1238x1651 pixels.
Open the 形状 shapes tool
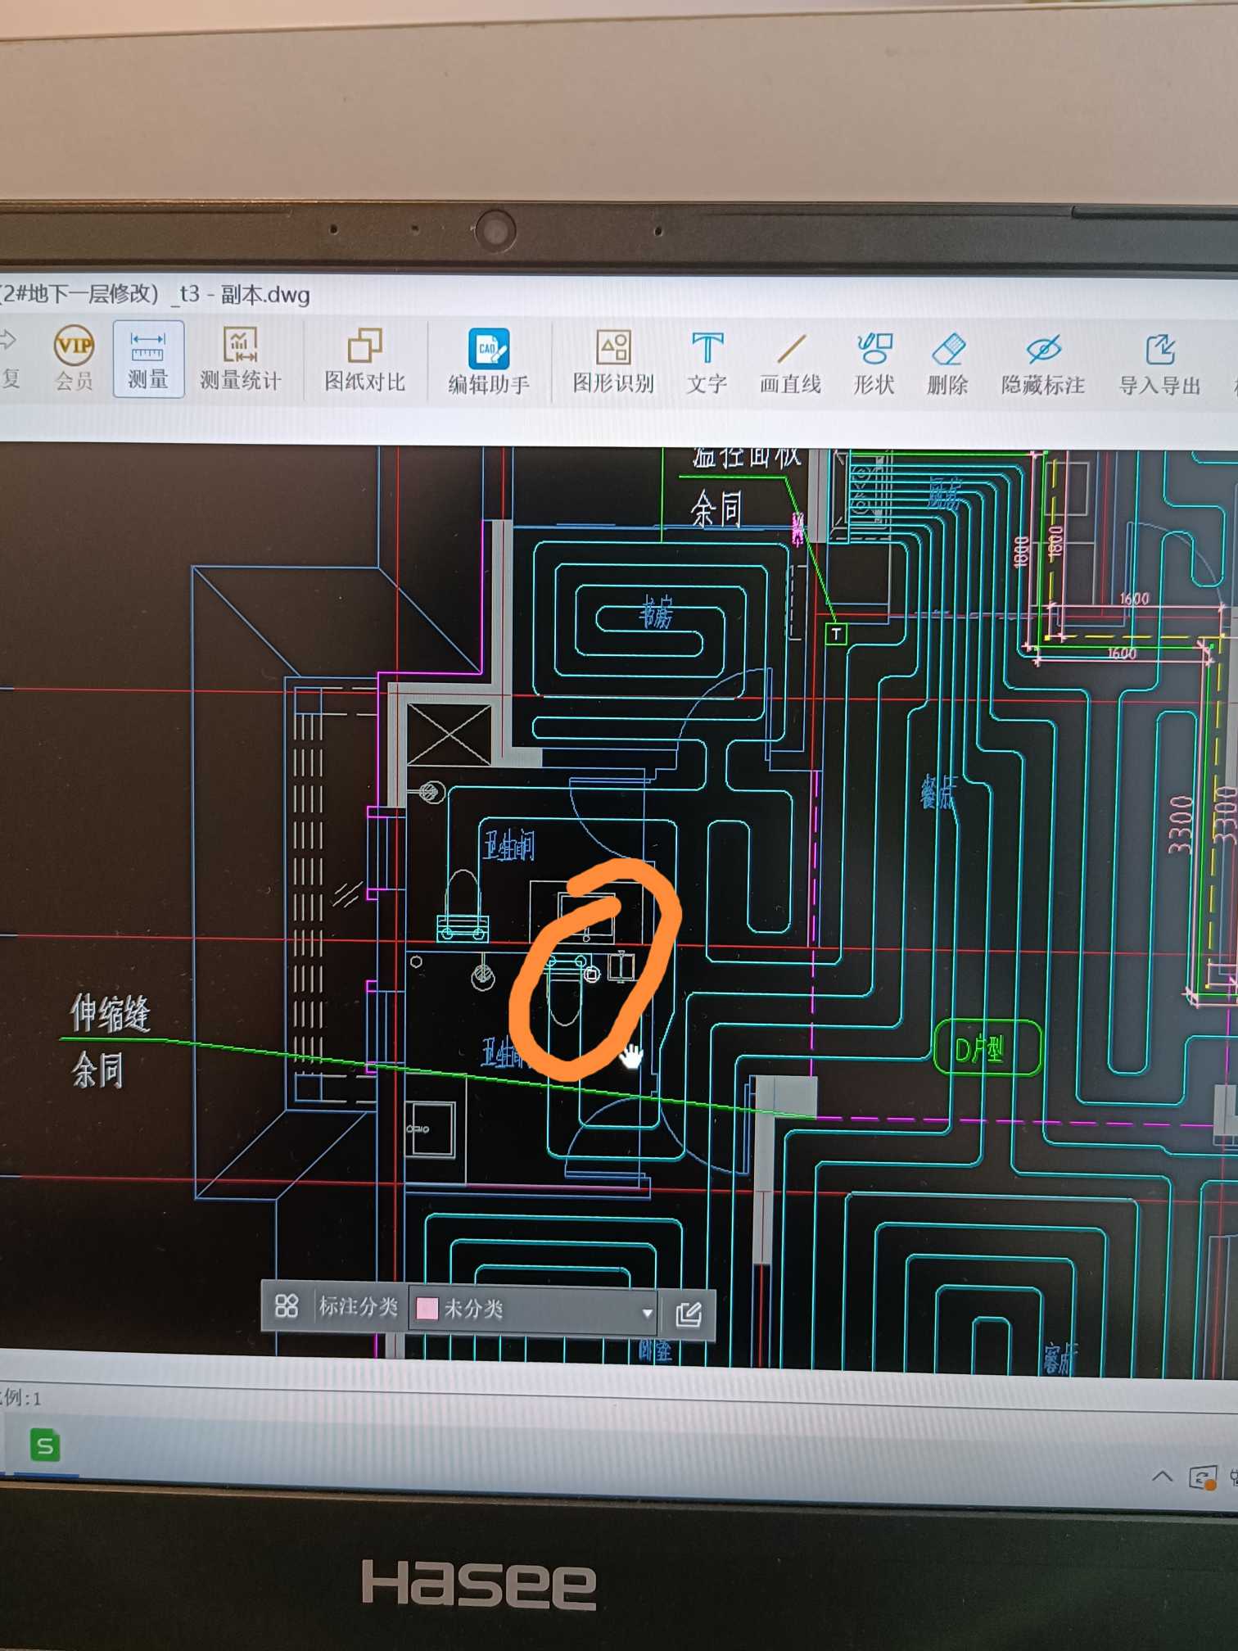[x=874, y=365]
